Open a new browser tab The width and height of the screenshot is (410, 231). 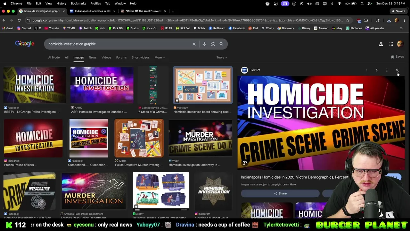pyautogui.click(x=173, y=11)
